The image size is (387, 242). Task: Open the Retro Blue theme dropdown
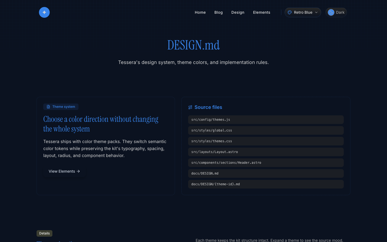tap(303, 12)
